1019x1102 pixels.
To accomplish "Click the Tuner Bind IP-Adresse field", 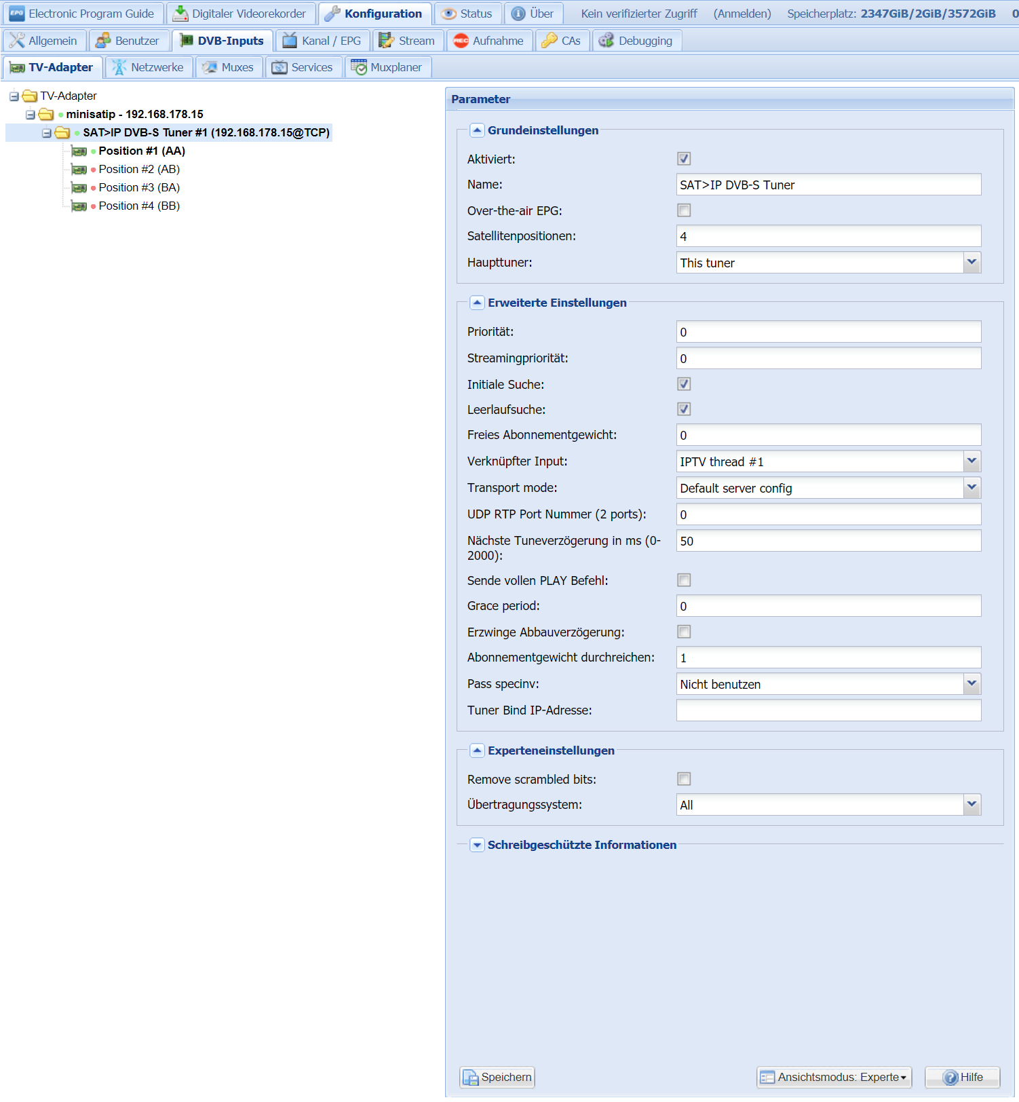I will pos(828,710).
